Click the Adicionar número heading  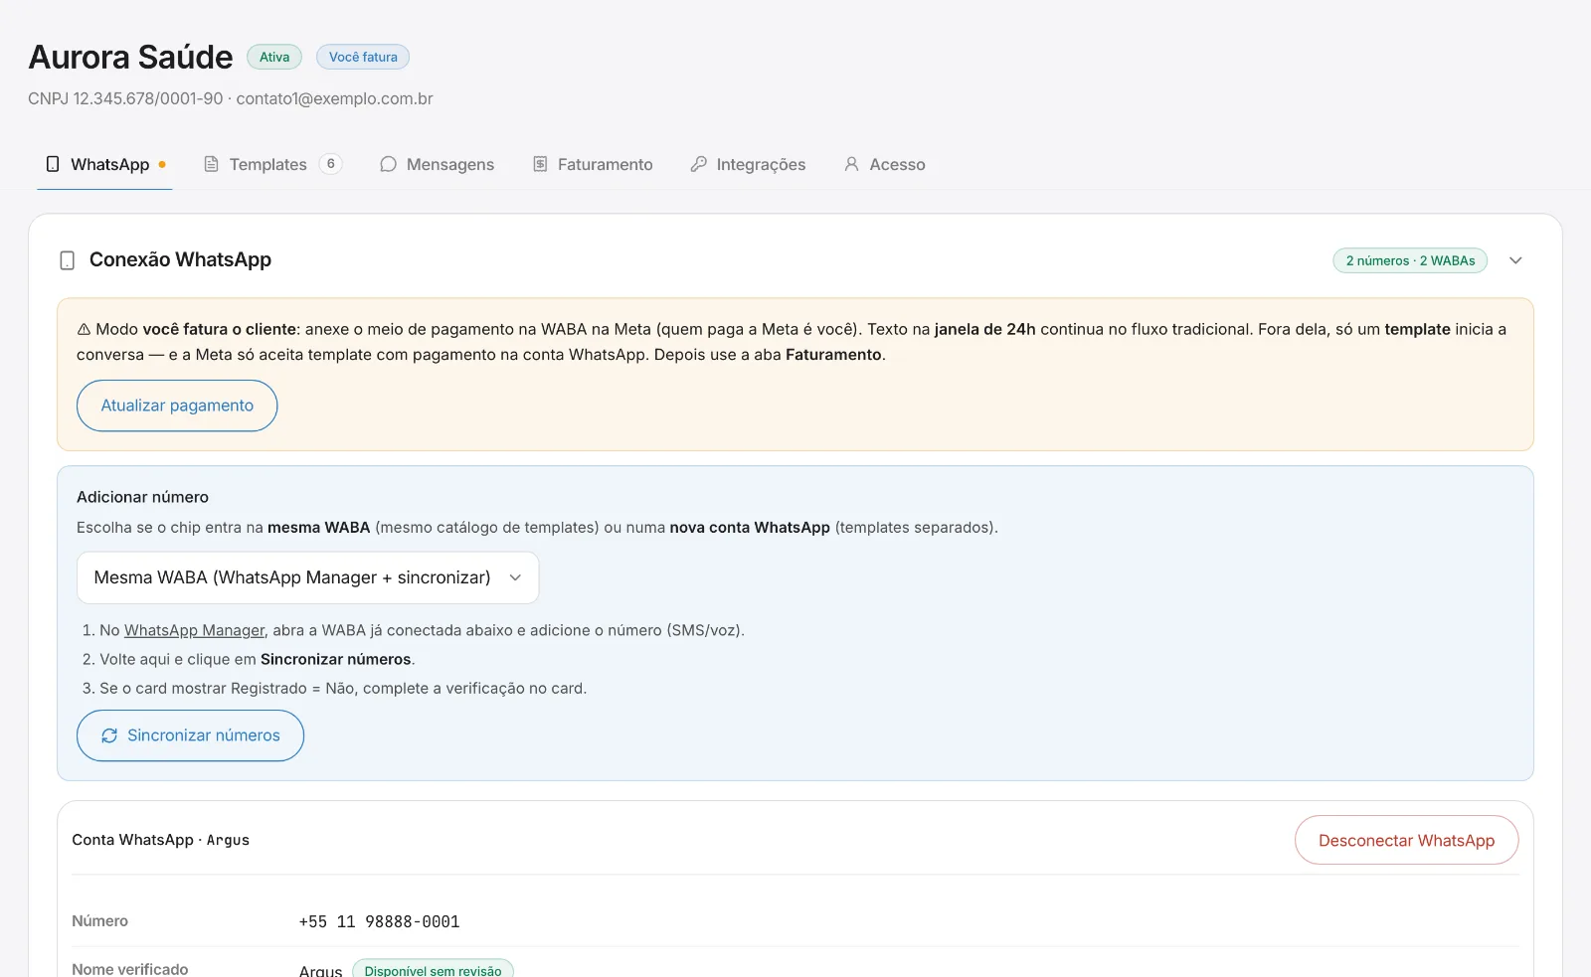coord(142,497)
